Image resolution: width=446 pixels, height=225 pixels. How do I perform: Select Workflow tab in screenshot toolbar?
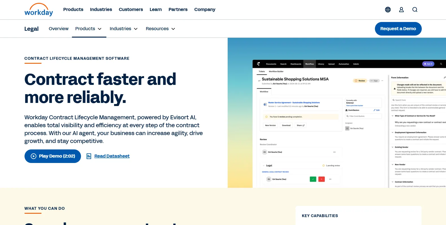tap(309, 64)
